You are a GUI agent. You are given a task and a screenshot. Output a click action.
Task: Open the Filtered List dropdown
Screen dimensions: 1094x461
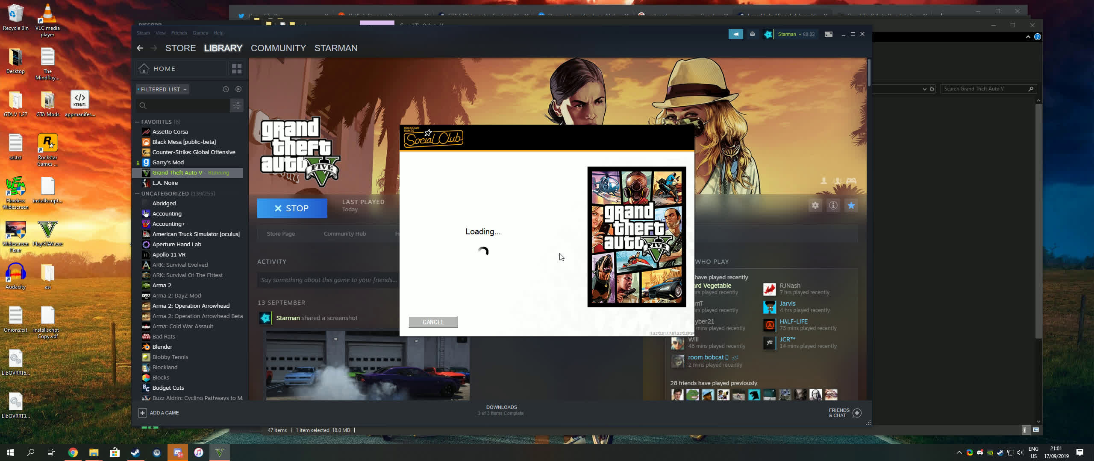[163, 89]
